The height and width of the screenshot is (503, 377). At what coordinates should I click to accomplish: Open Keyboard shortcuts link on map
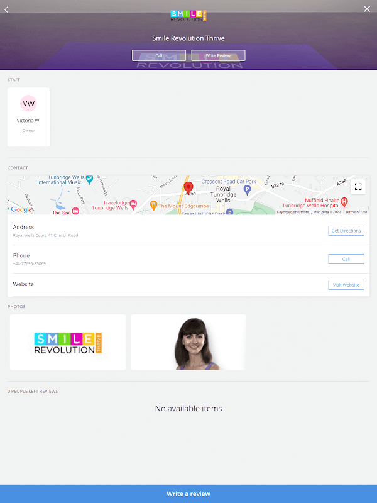pyautogui.click(x=293, y=212)
